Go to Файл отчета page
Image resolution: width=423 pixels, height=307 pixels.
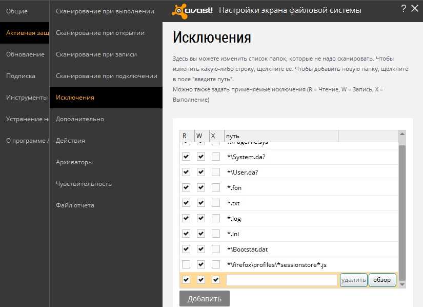pos(75,205)
